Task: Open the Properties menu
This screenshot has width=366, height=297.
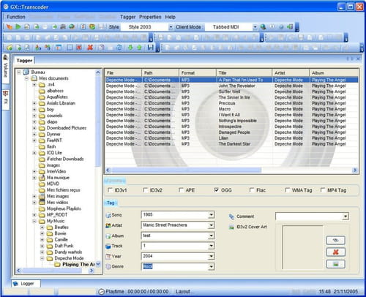Action: 150,17
